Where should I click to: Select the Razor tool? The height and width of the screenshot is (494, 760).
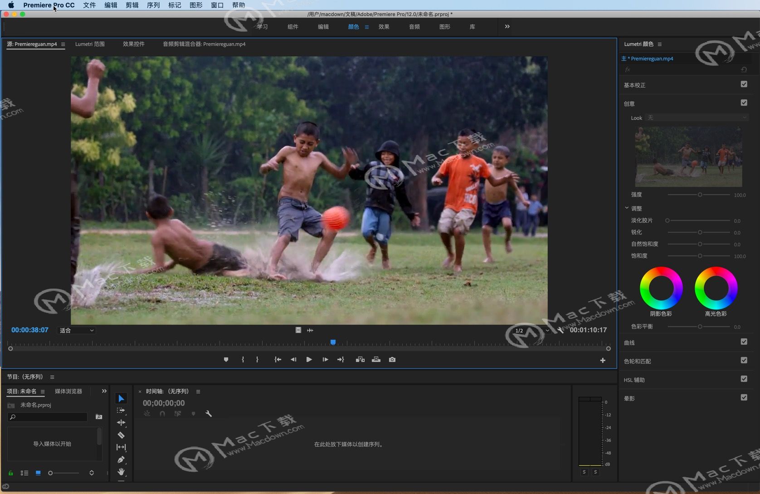pyautogui.click(x=121, y=435)
